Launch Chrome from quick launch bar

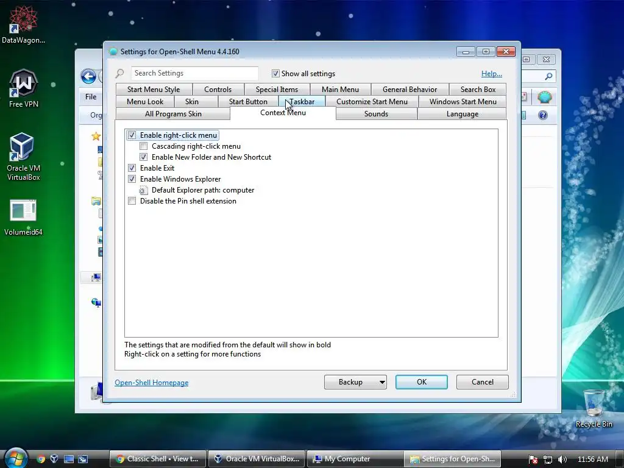pos(41,459)
